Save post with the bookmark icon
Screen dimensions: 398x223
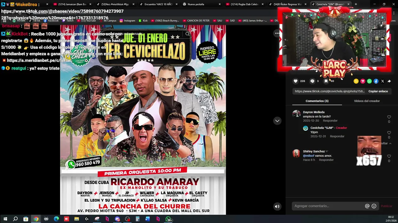coord(326,81)
